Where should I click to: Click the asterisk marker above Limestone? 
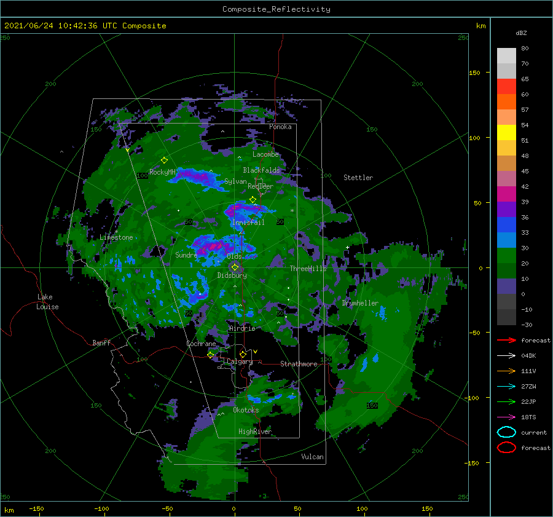pos(116,232)
